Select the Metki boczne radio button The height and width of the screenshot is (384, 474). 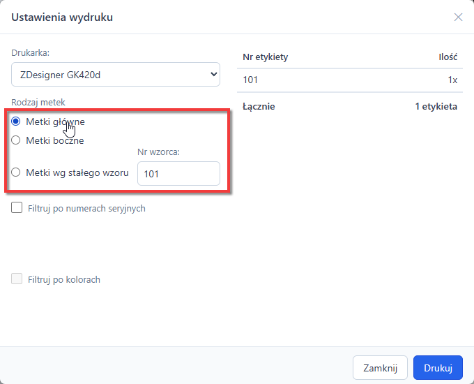point(16,140)
